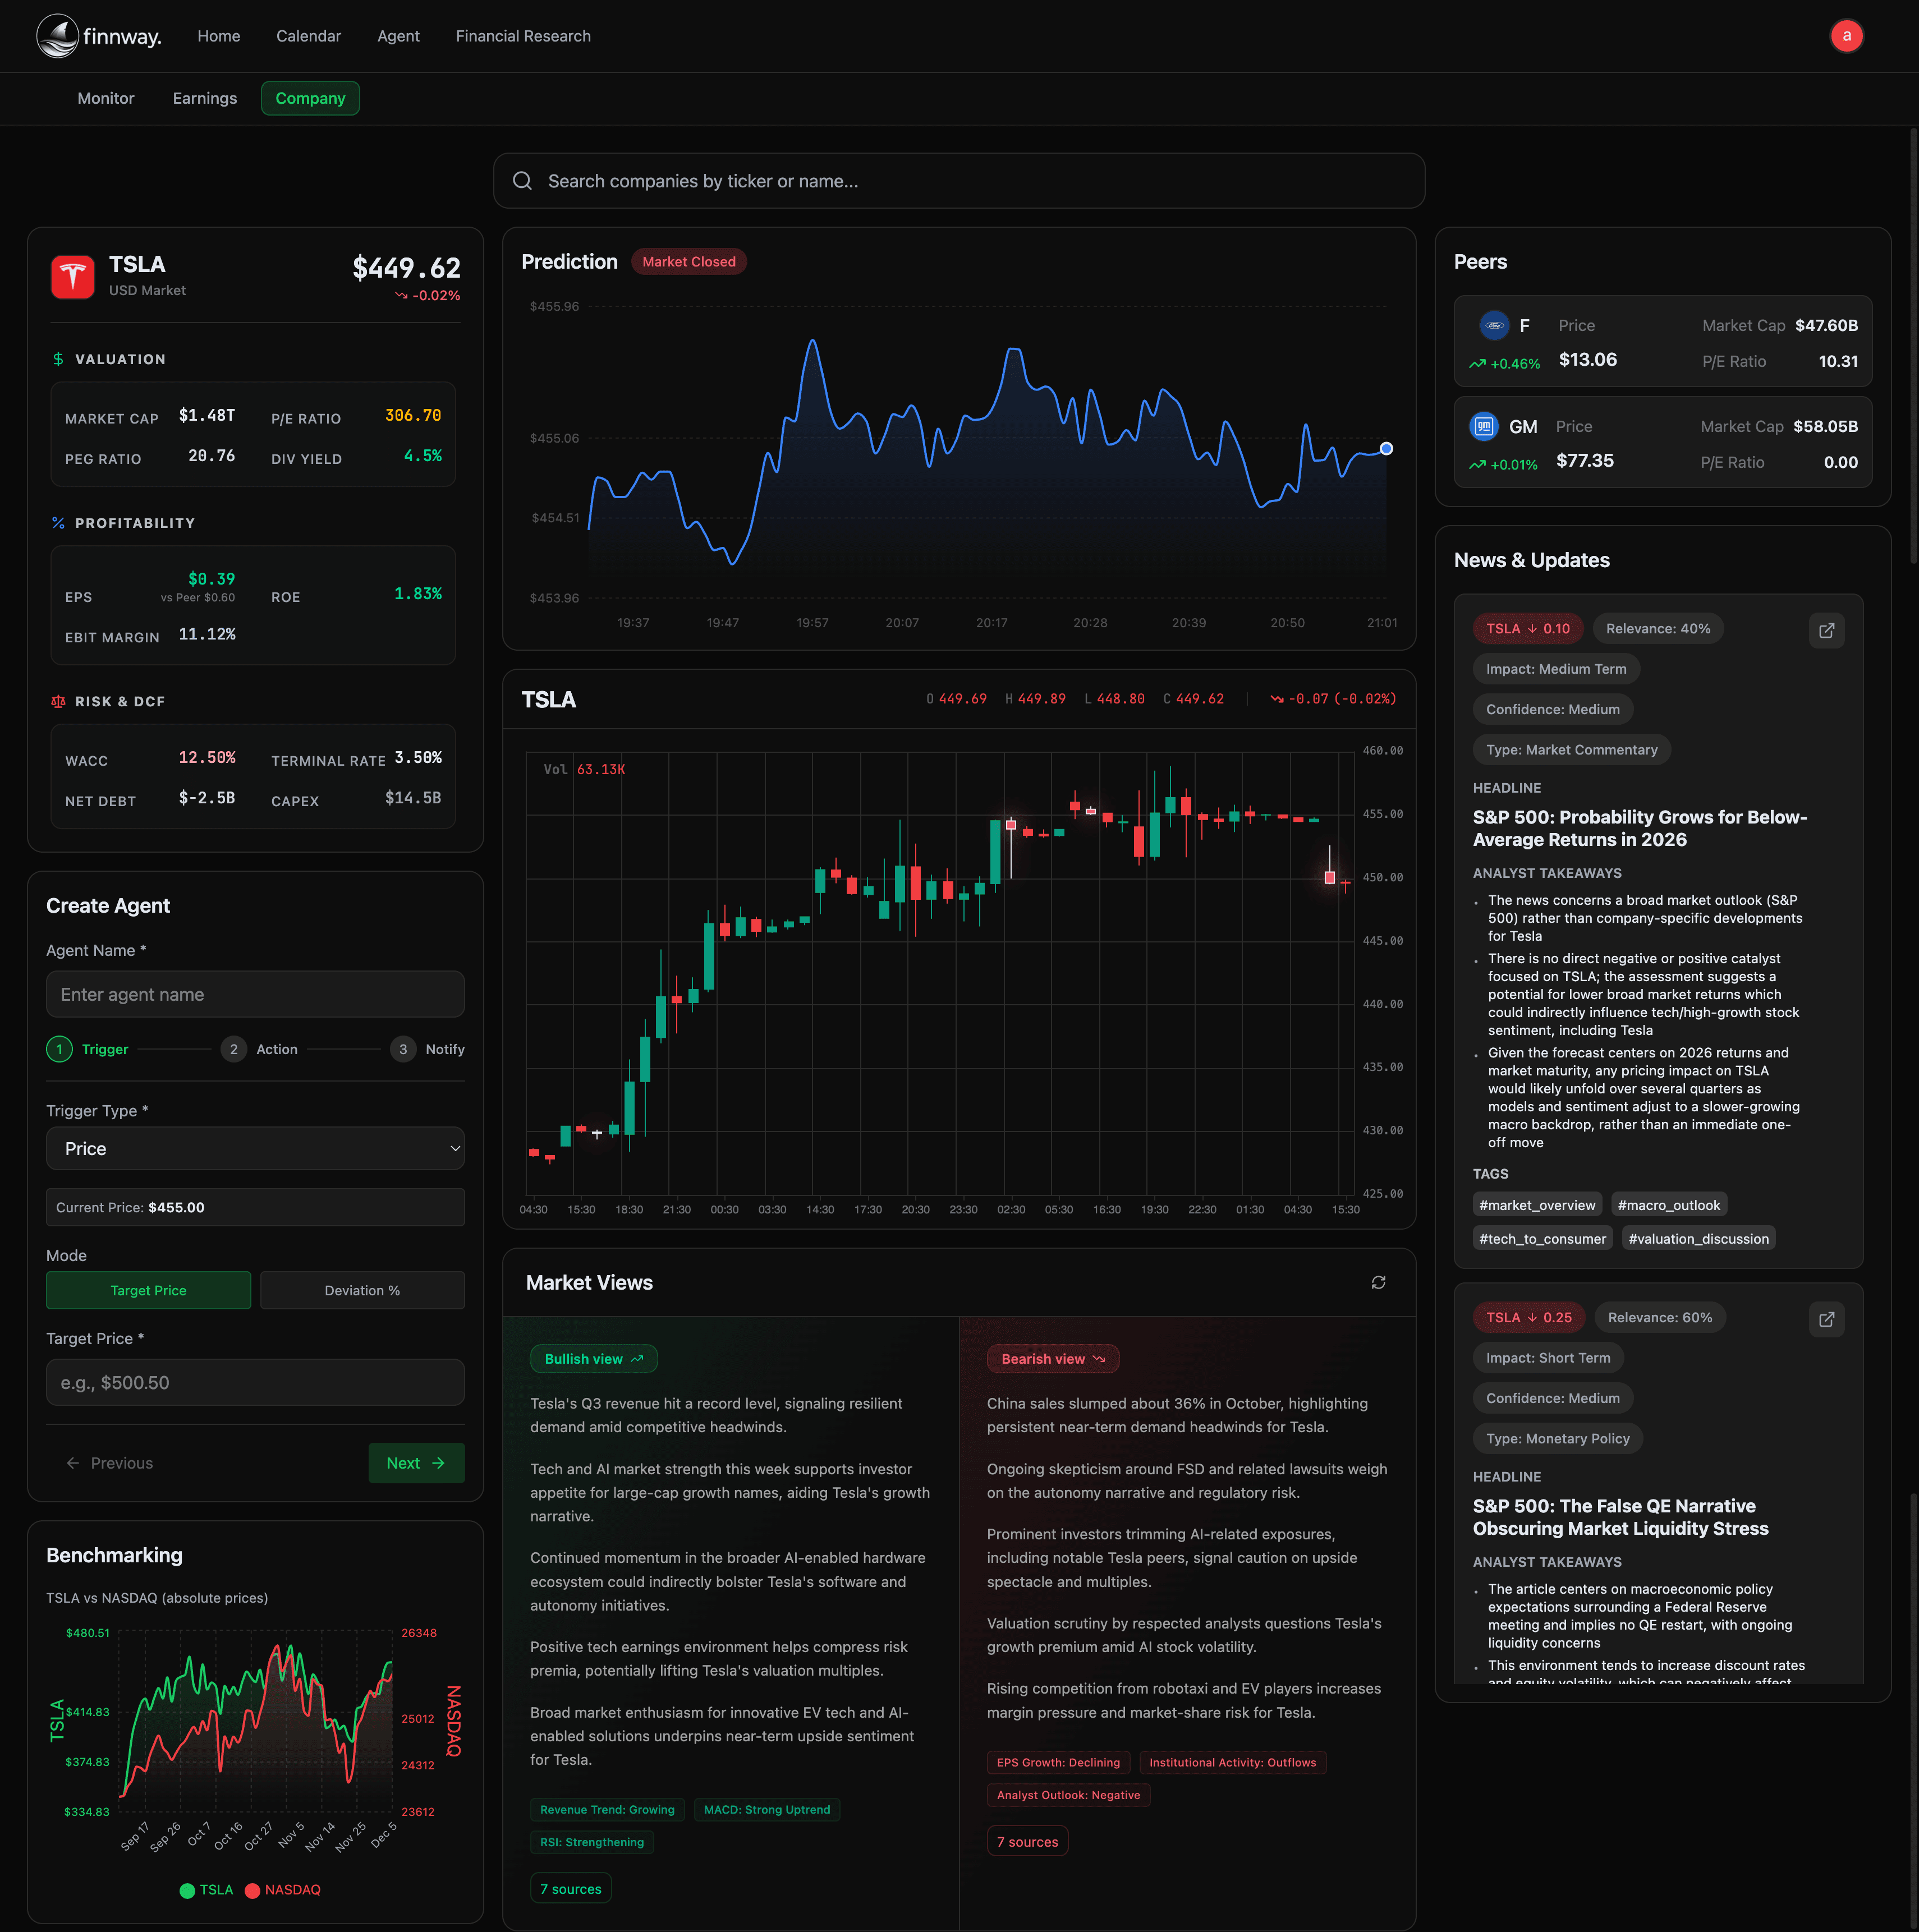Expand the 7 sources under Bullish view
Screen dimensions: 1919x1932
[x=570, y=1888]
